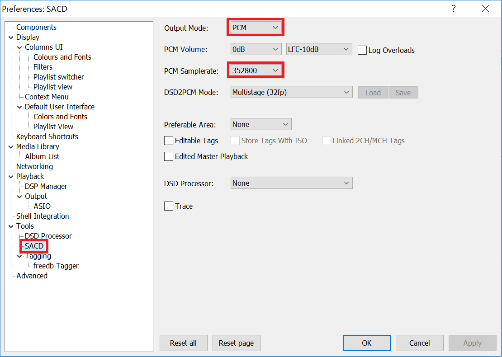Select Context Menu in the tree

[47, 97]
